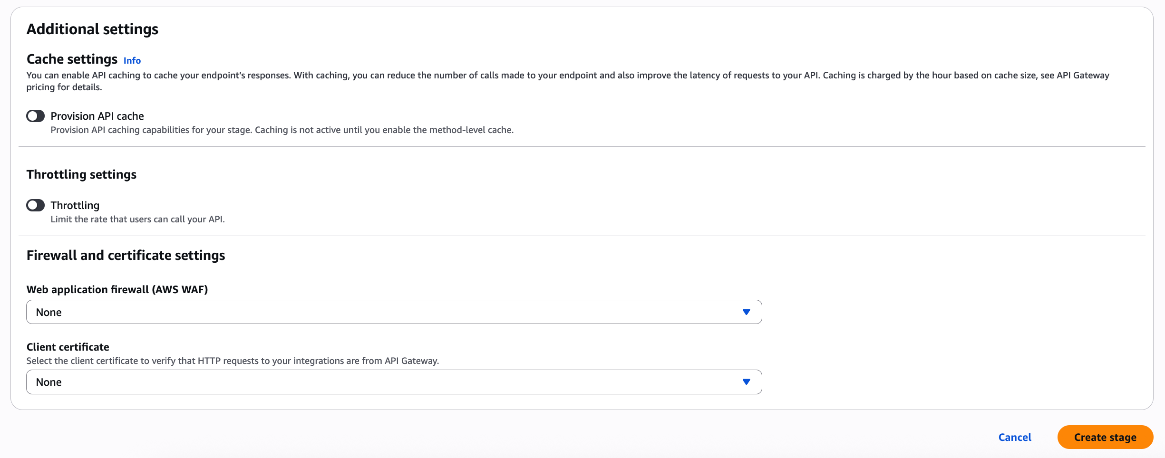Click the Client certificate dropdown arrow icon
This screenshot has height=458, width=1165.
[746, 382]
